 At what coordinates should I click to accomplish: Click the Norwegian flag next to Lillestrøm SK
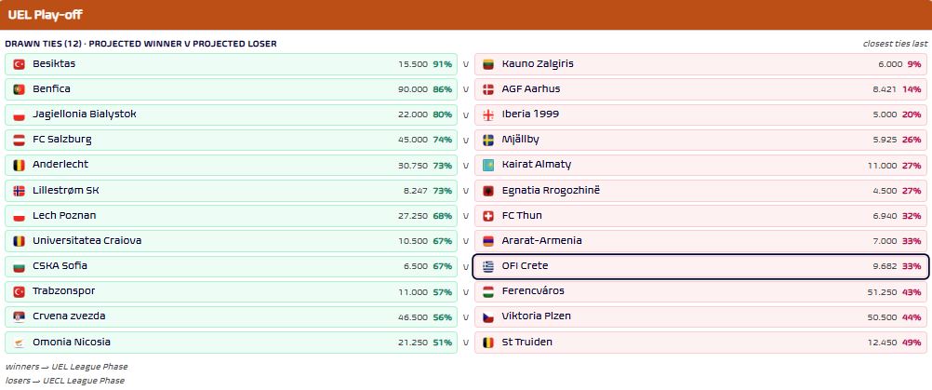click(x=19, y=191)
